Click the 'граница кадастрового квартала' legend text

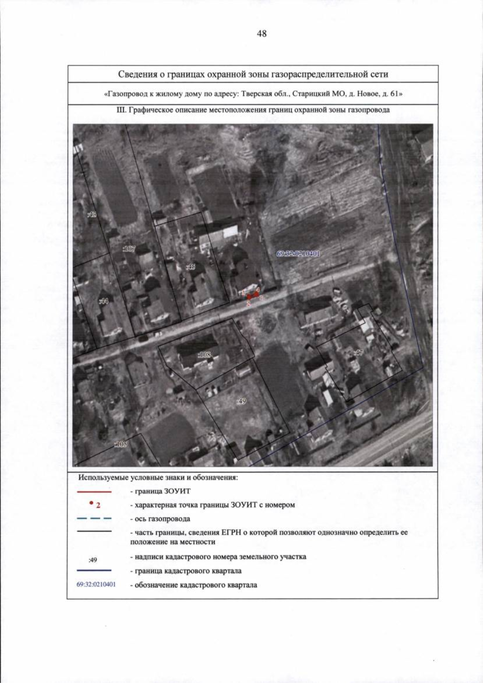186,571
